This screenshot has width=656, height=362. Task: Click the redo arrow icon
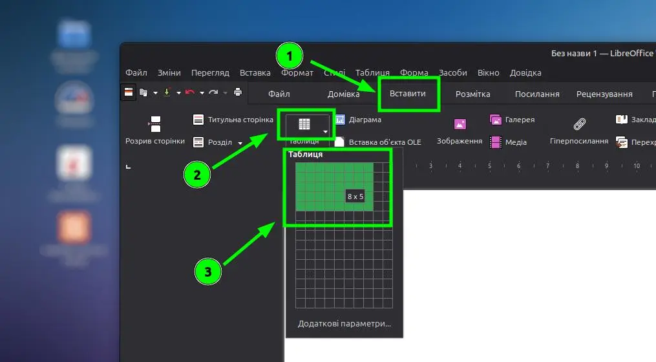coord(213,92)
